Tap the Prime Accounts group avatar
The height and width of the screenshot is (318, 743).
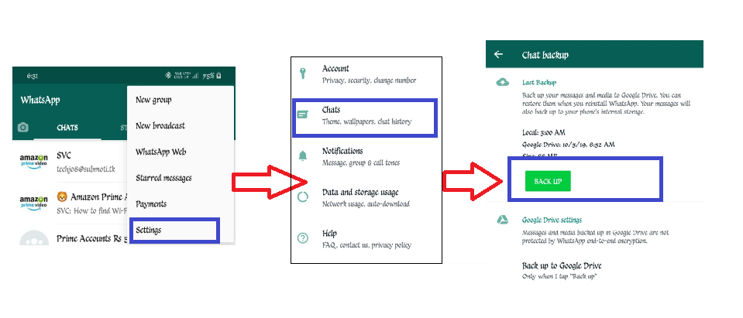tap(33, 238)
